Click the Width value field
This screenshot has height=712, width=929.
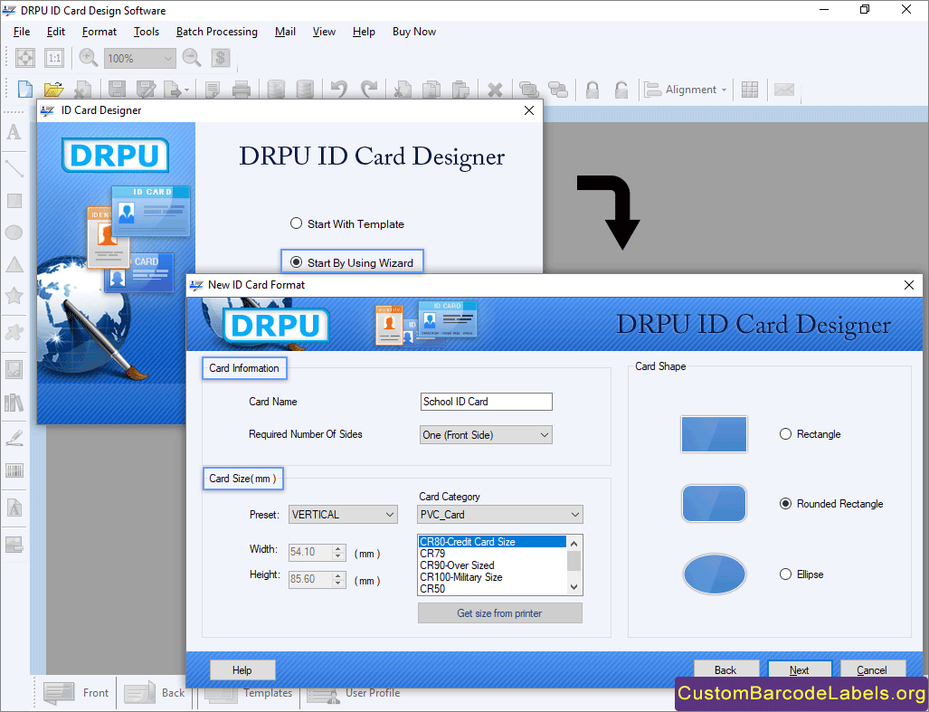tap(310, 552)
